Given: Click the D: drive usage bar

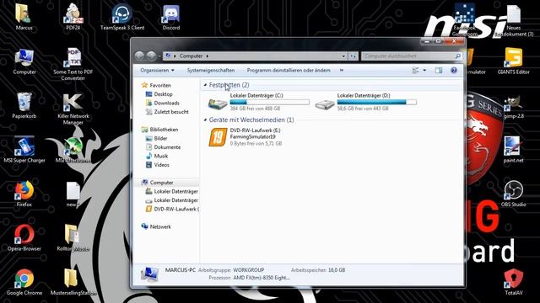Looking at the screenshot, I should tap(377, 102).
